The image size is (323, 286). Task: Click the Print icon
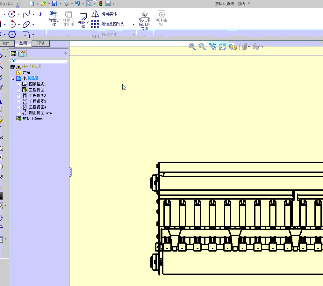pyautogui.click(x=66, y=4)
